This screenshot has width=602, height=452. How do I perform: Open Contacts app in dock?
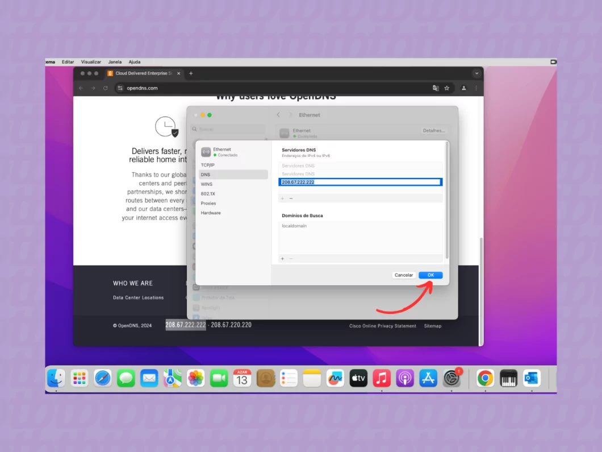265,378
